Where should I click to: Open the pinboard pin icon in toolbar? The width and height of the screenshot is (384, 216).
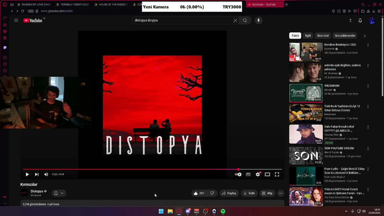pos(333,11)
